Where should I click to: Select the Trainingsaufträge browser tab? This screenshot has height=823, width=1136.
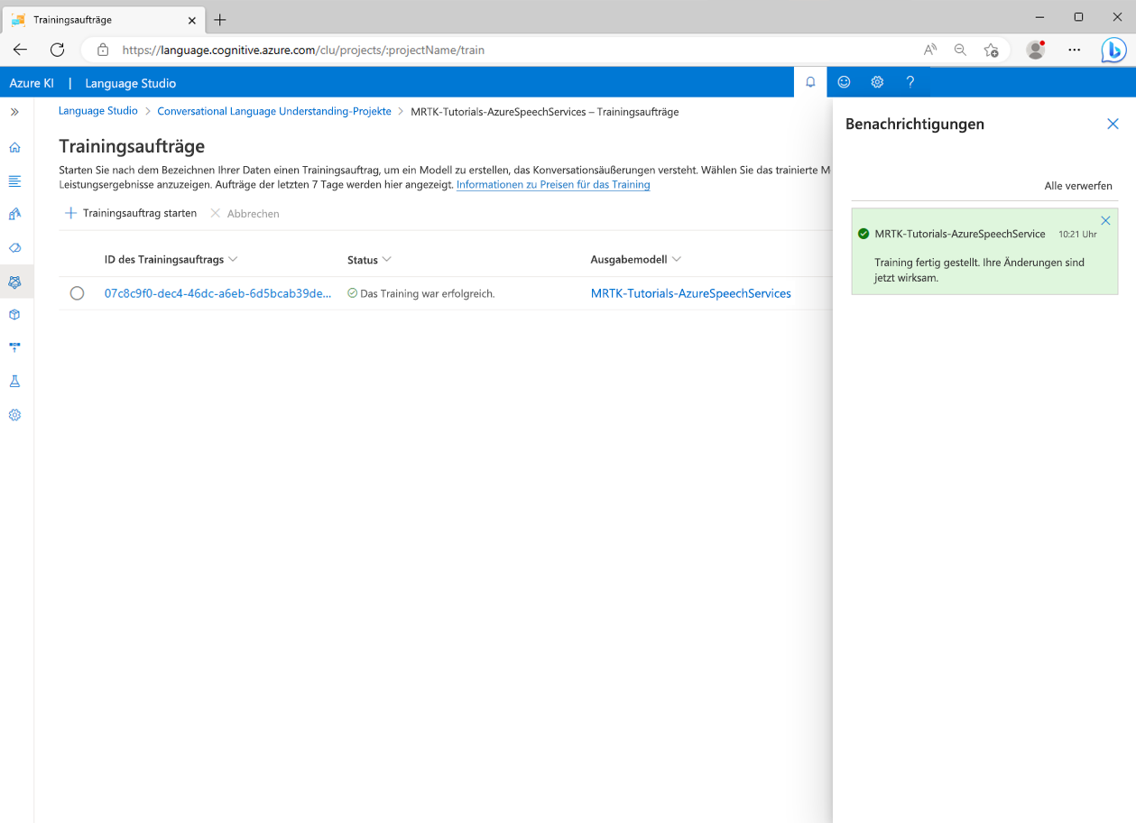point(104,19)
